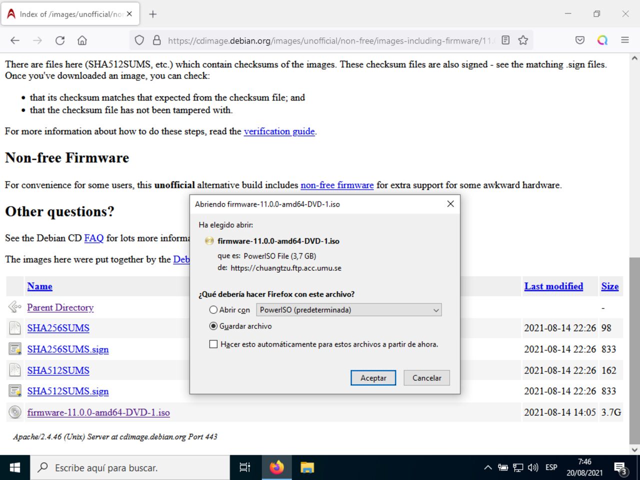The image size is (640, 480).
Task: Sort listing by the Size column
Action: [609, 286]
